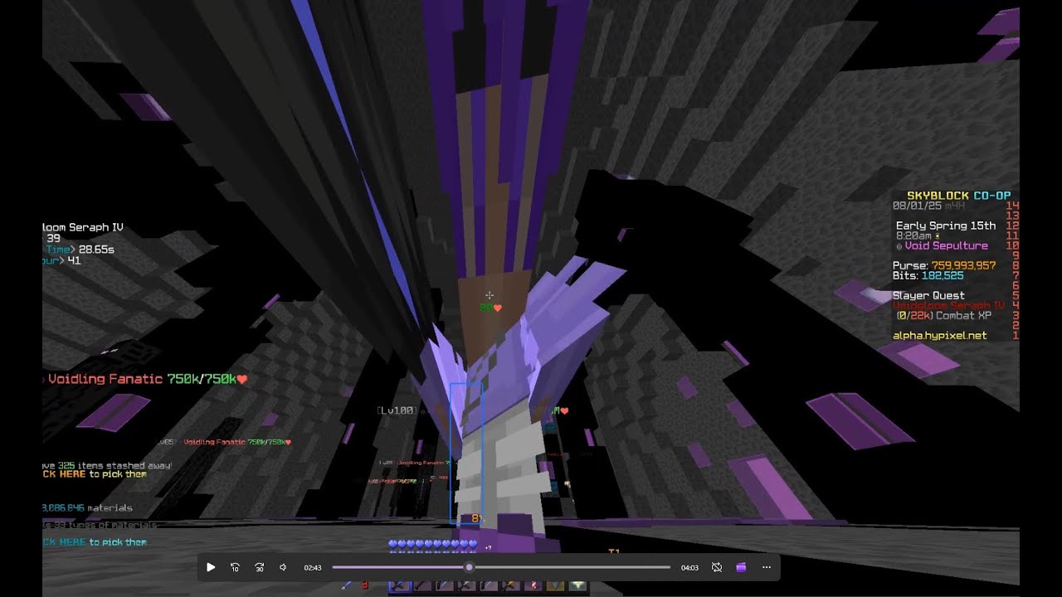
Task: Toggle the repeat-off loop icon
Action: 717,567
